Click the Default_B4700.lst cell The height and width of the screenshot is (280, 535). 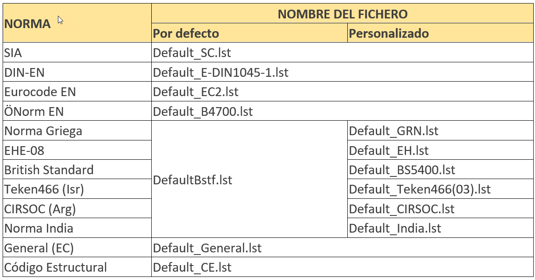click(203, 111)
